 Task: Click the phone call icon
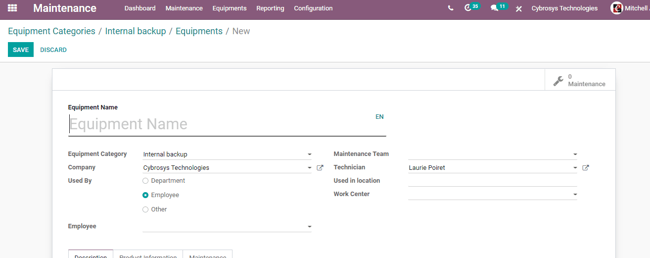tap(451, 8)
